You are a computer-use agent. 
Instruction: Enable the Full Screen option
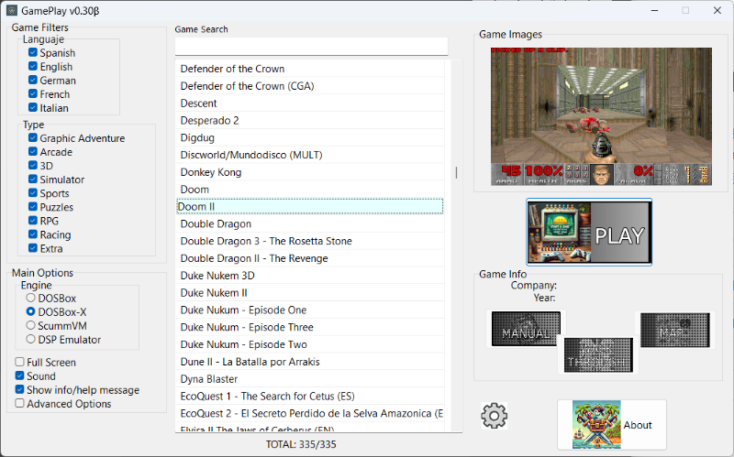20,363
